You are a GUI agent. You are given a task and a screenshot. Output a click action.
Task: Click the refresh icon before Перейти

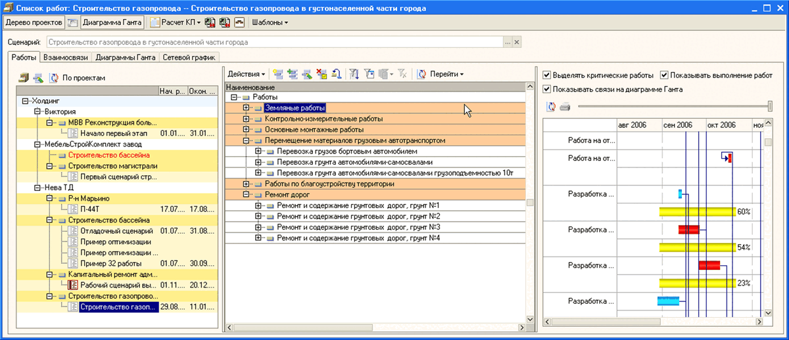point(422,74)
